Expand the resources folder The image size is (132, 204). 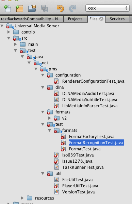[22, 198]
